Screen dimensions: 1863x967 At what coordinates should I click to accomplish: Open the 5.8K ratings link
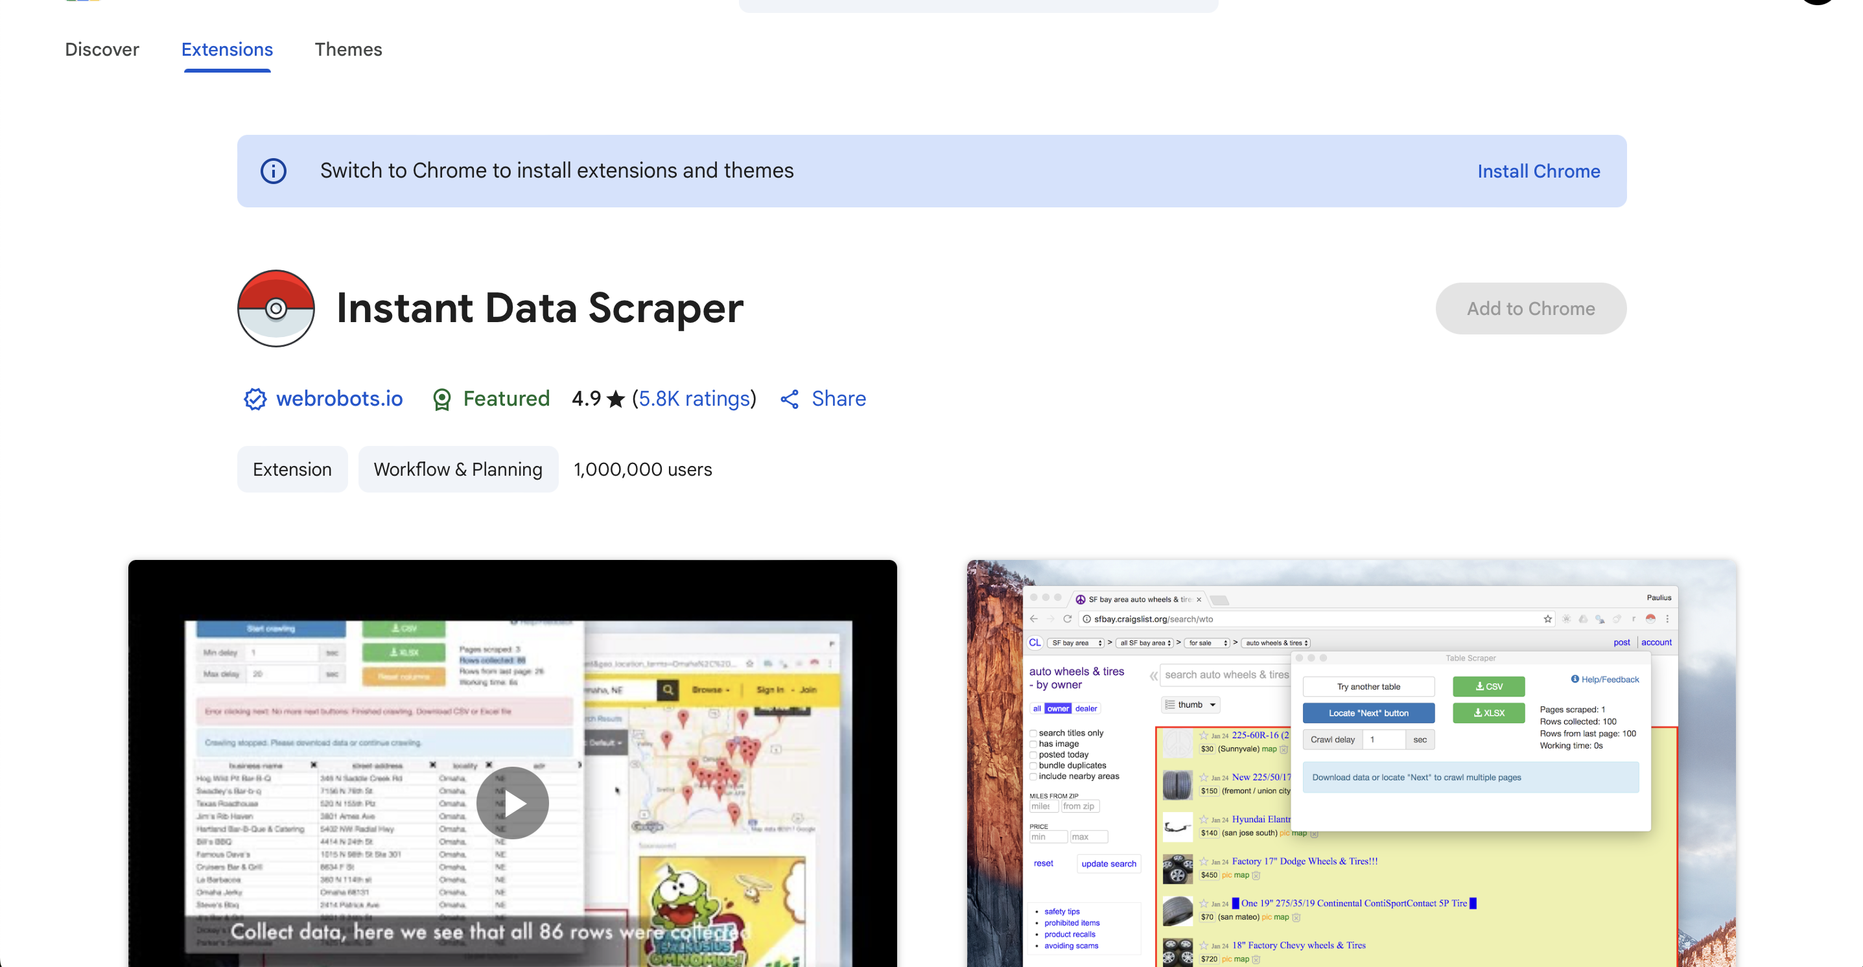694,399
